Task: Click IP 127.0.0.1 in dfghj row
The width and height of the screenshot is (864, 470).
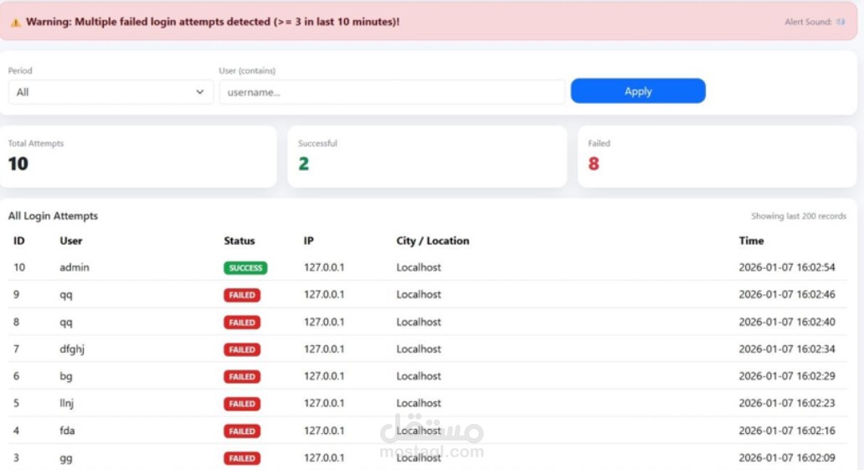Action: [324, 349]
